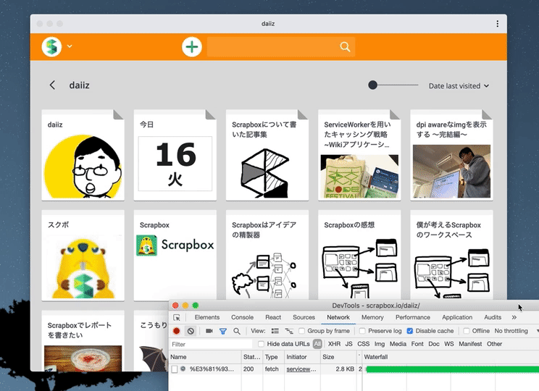Image resolution: width=539 pixels, height=391 pixels.
Task: Click the magnifier search icon in orange header
Action: click(345, 47)
